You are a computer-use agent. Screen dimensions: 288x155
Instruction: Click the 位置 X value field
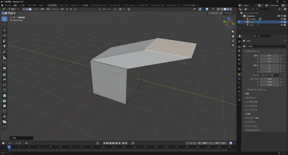pos(269,56)
